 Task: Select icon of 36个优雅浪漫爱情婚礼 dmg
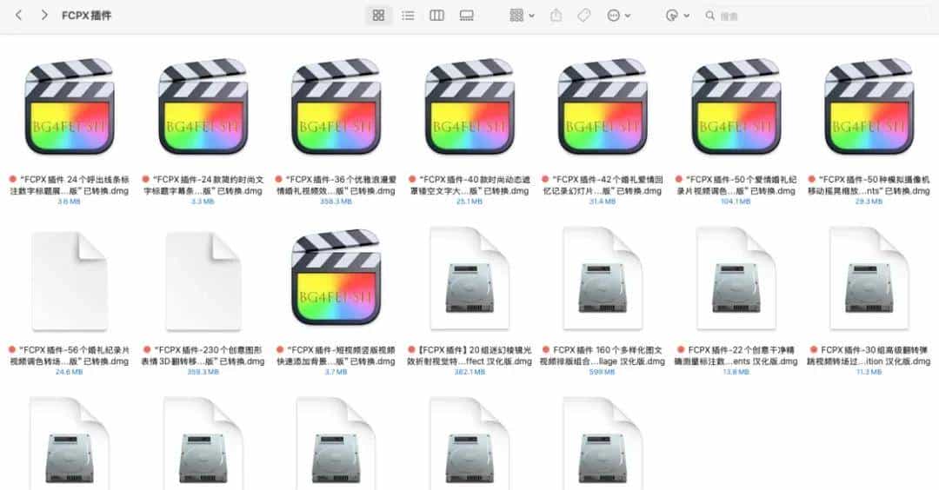click(336, 107)
